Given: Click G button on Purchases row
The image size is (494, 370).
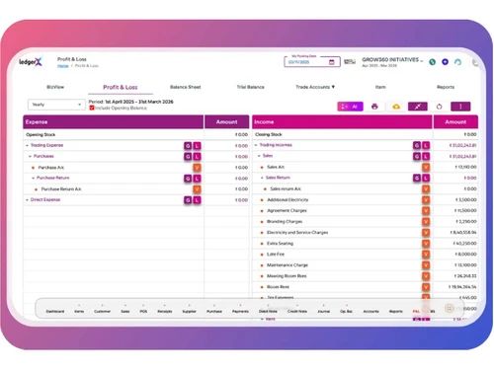Looking at the screenshot, I should (x=188, y=157).
